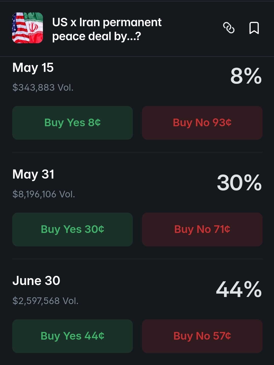Tap the divider between May 31 and June 30
The image size is (274, 365).
click(137, 259)
